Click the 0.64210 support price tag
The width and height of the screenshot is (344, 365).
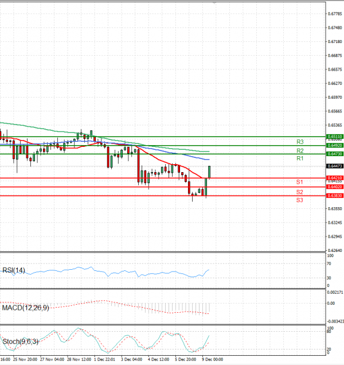[x=335, y=178]
